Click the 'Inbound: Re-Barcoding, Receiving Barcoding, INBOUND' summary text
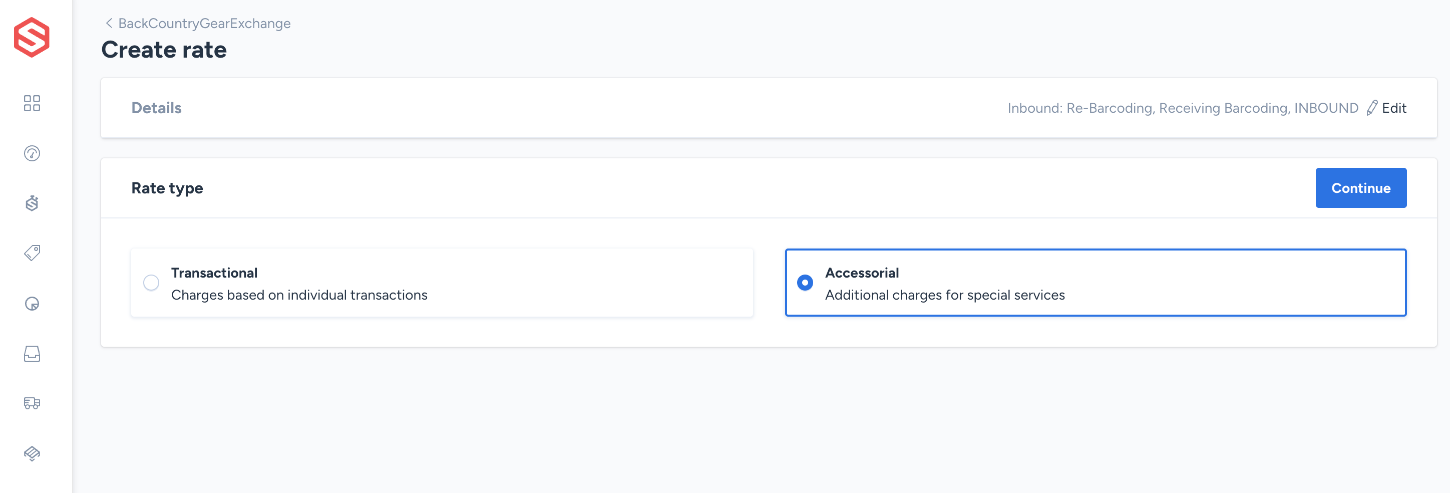Viewport: 1450px width, 493px height. (x=1183, y=108)
